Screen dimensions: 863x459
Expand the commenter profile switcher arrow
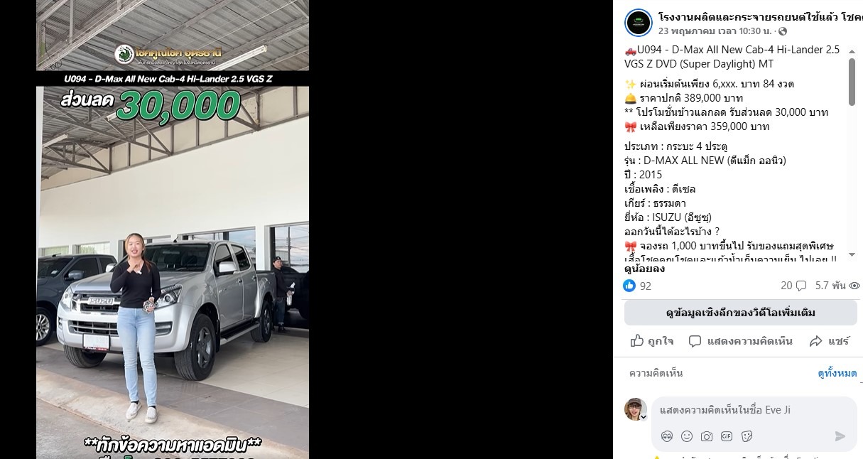pos(644,417)
